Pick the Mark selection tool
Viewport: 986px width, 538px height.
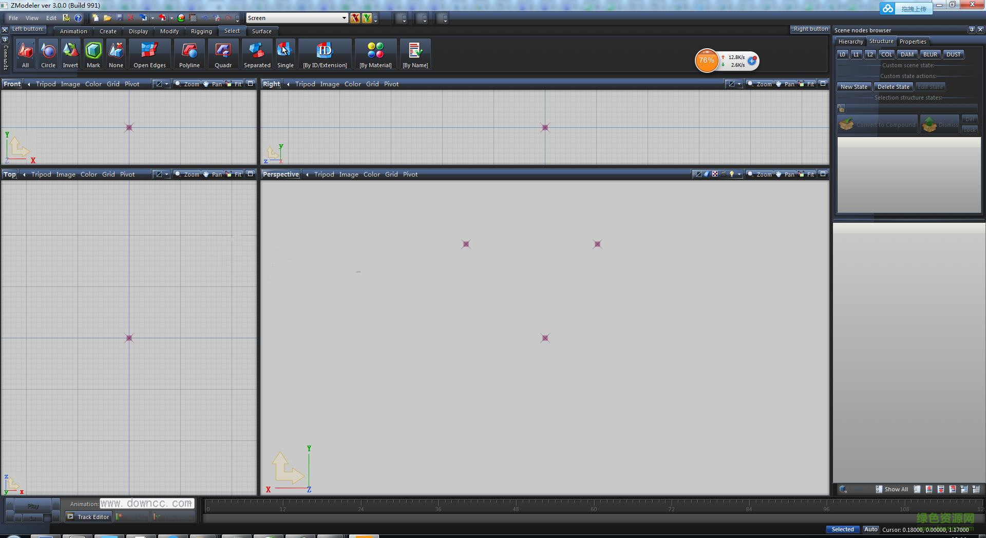[x=93, y=54]
